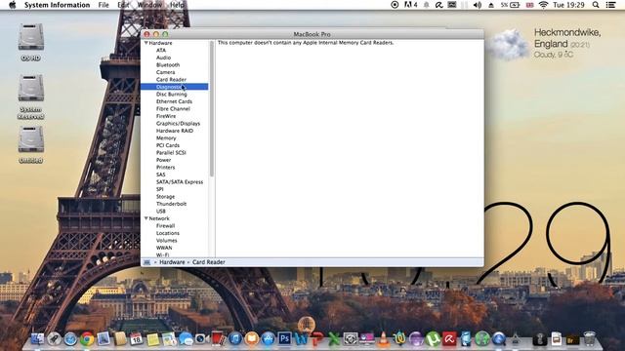This screenshot has height=351, width=625.
Task: Launch iTunes from the Dock
Action: (235, 339)
